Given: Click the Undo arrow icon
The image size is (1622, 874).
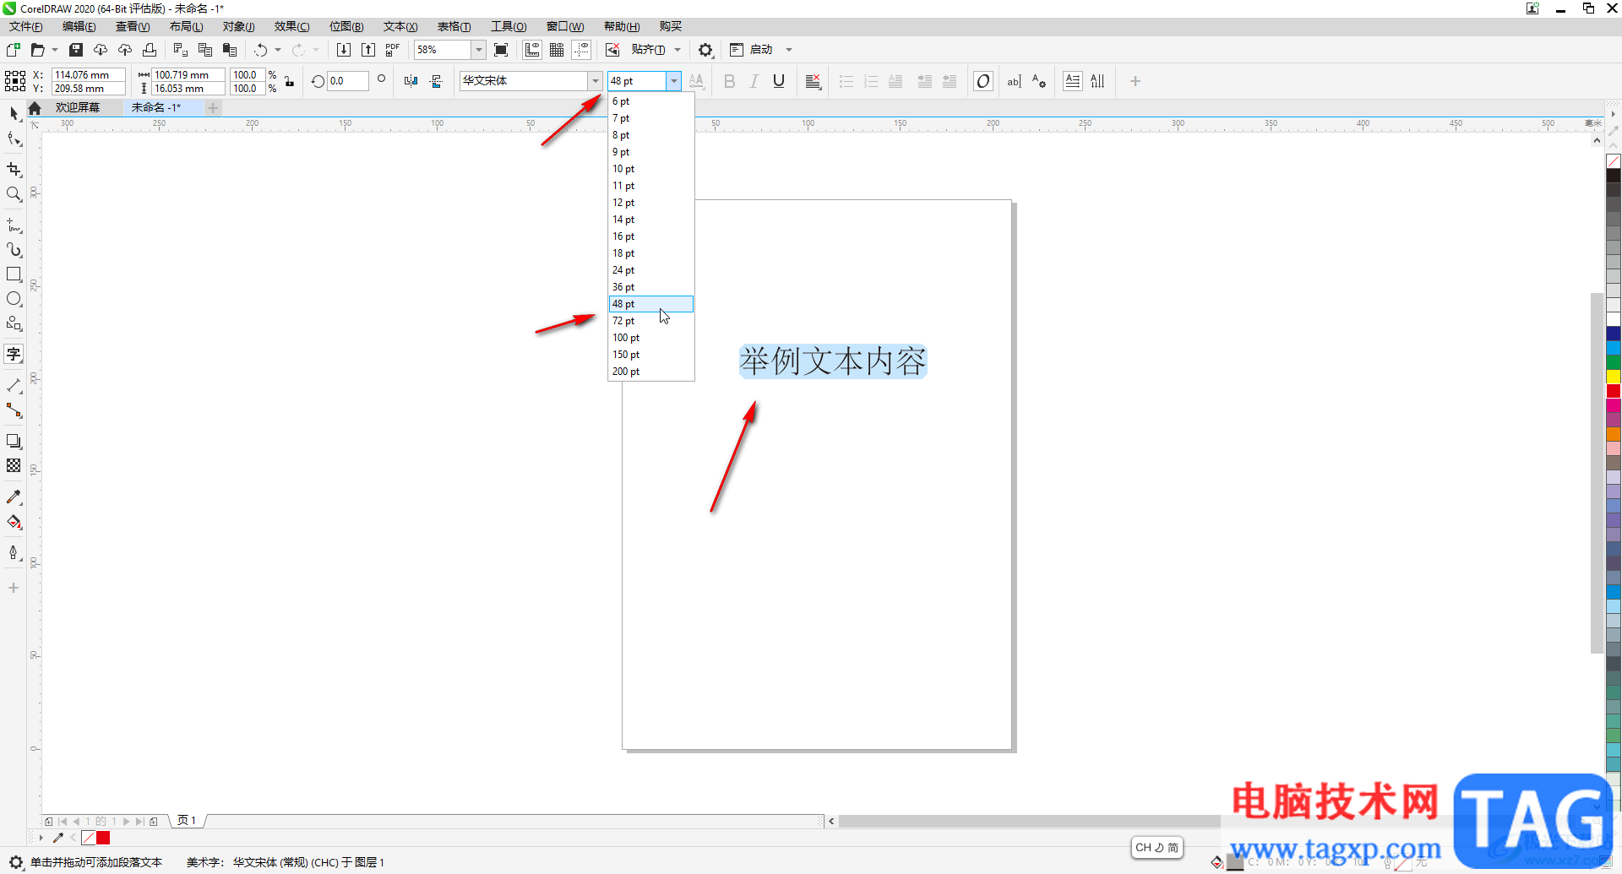Looking at the screenshot, I should (260, 50).
